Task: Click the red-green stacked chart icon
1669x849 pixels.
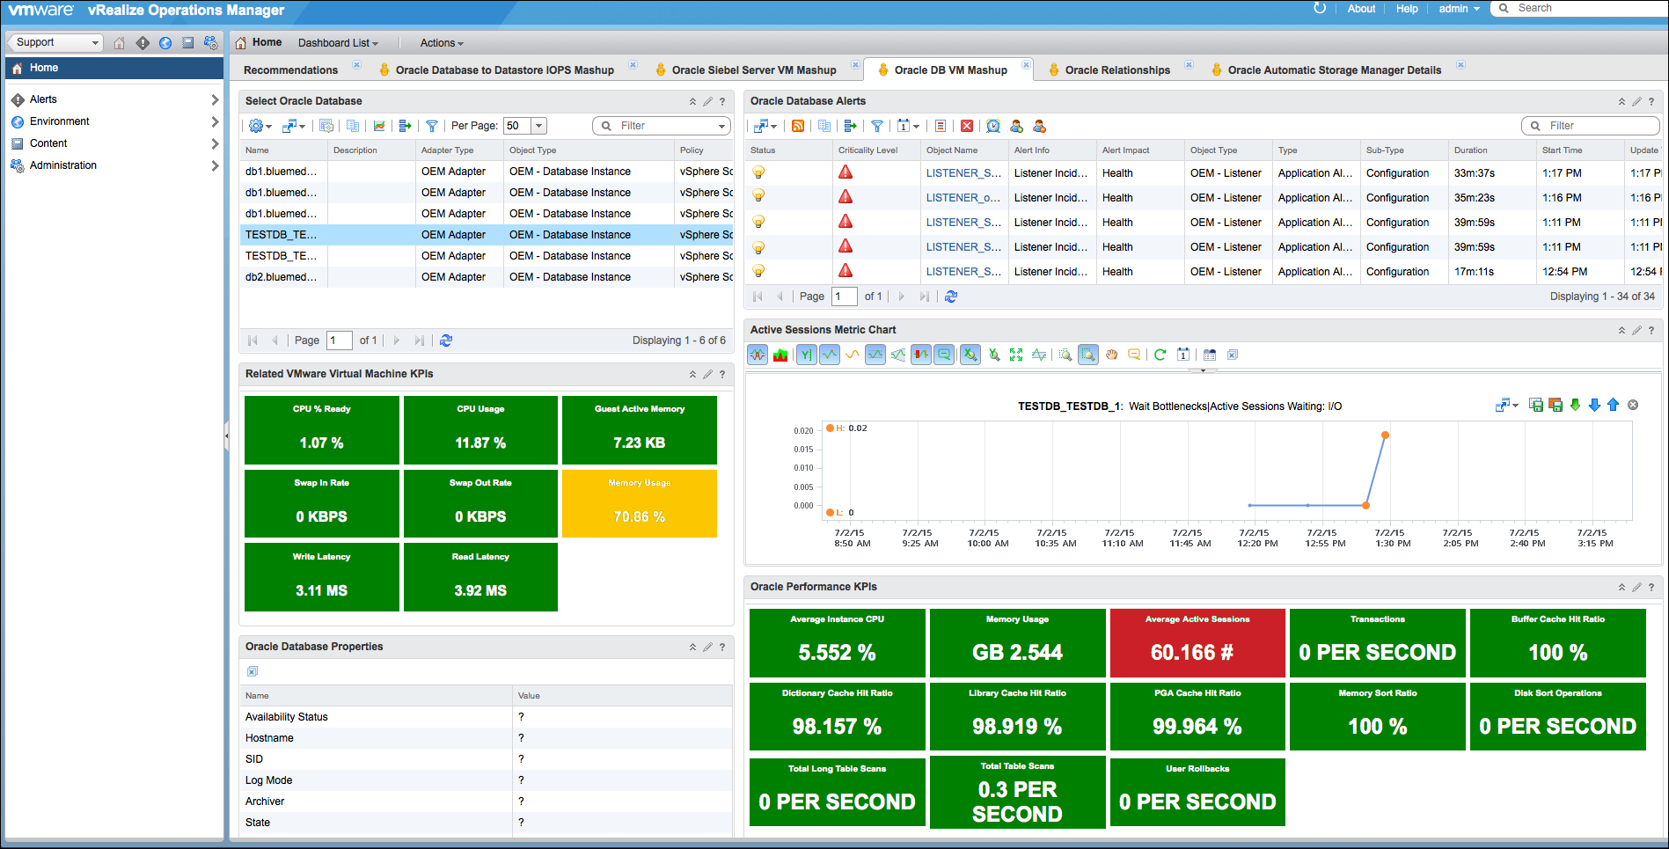Action: click(780, 355)
